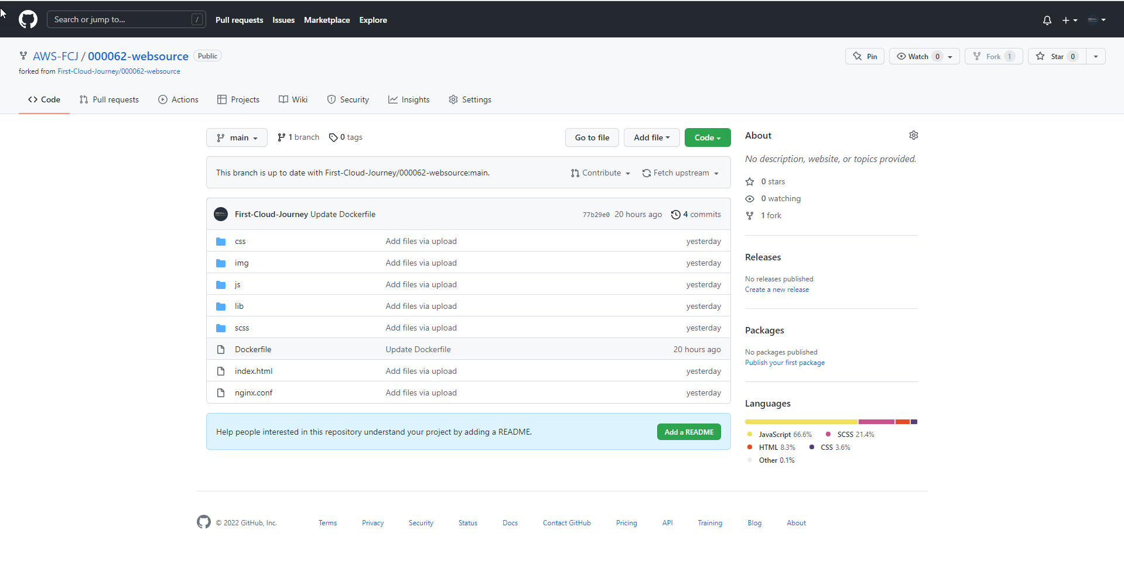Open the First-Cloud-Journey commit author avatar
This screenshot has height=561, width=1124.
221,214
